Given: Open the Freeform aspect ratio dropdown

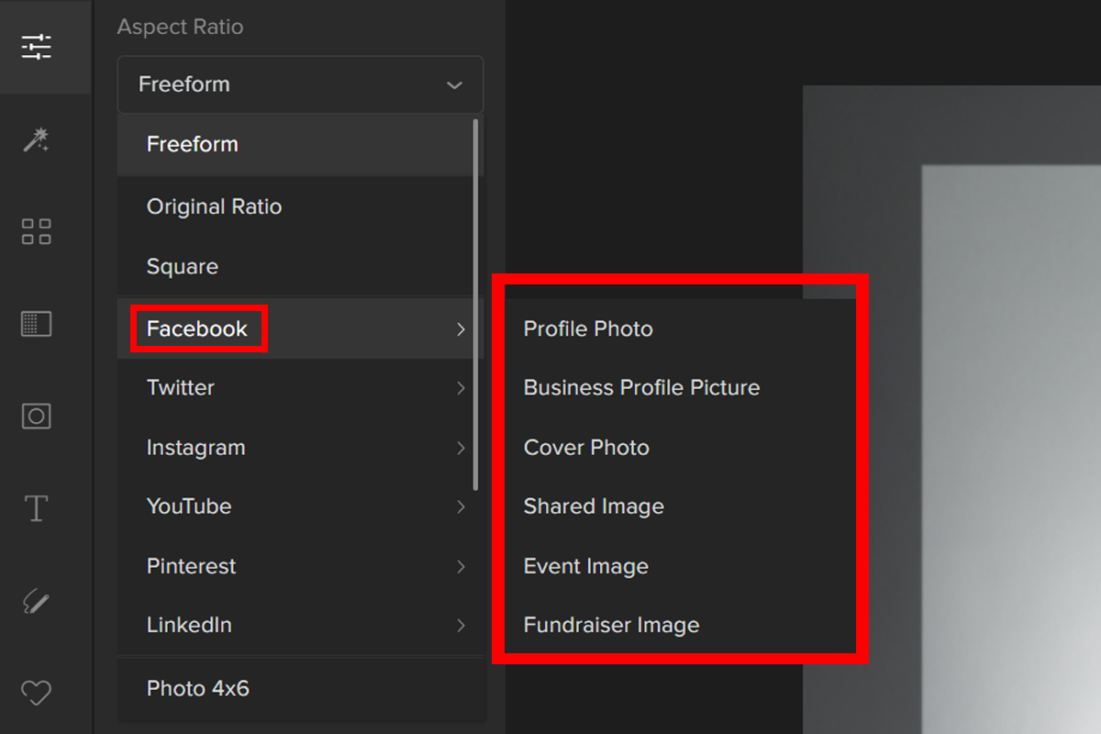Looking at the screenshot, I should pyautogui.click(x=300, y=84).
